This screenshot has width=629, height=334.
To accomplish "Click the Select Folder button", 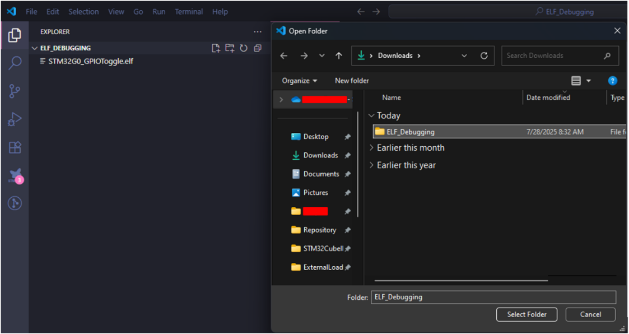I will click(526, 314).
